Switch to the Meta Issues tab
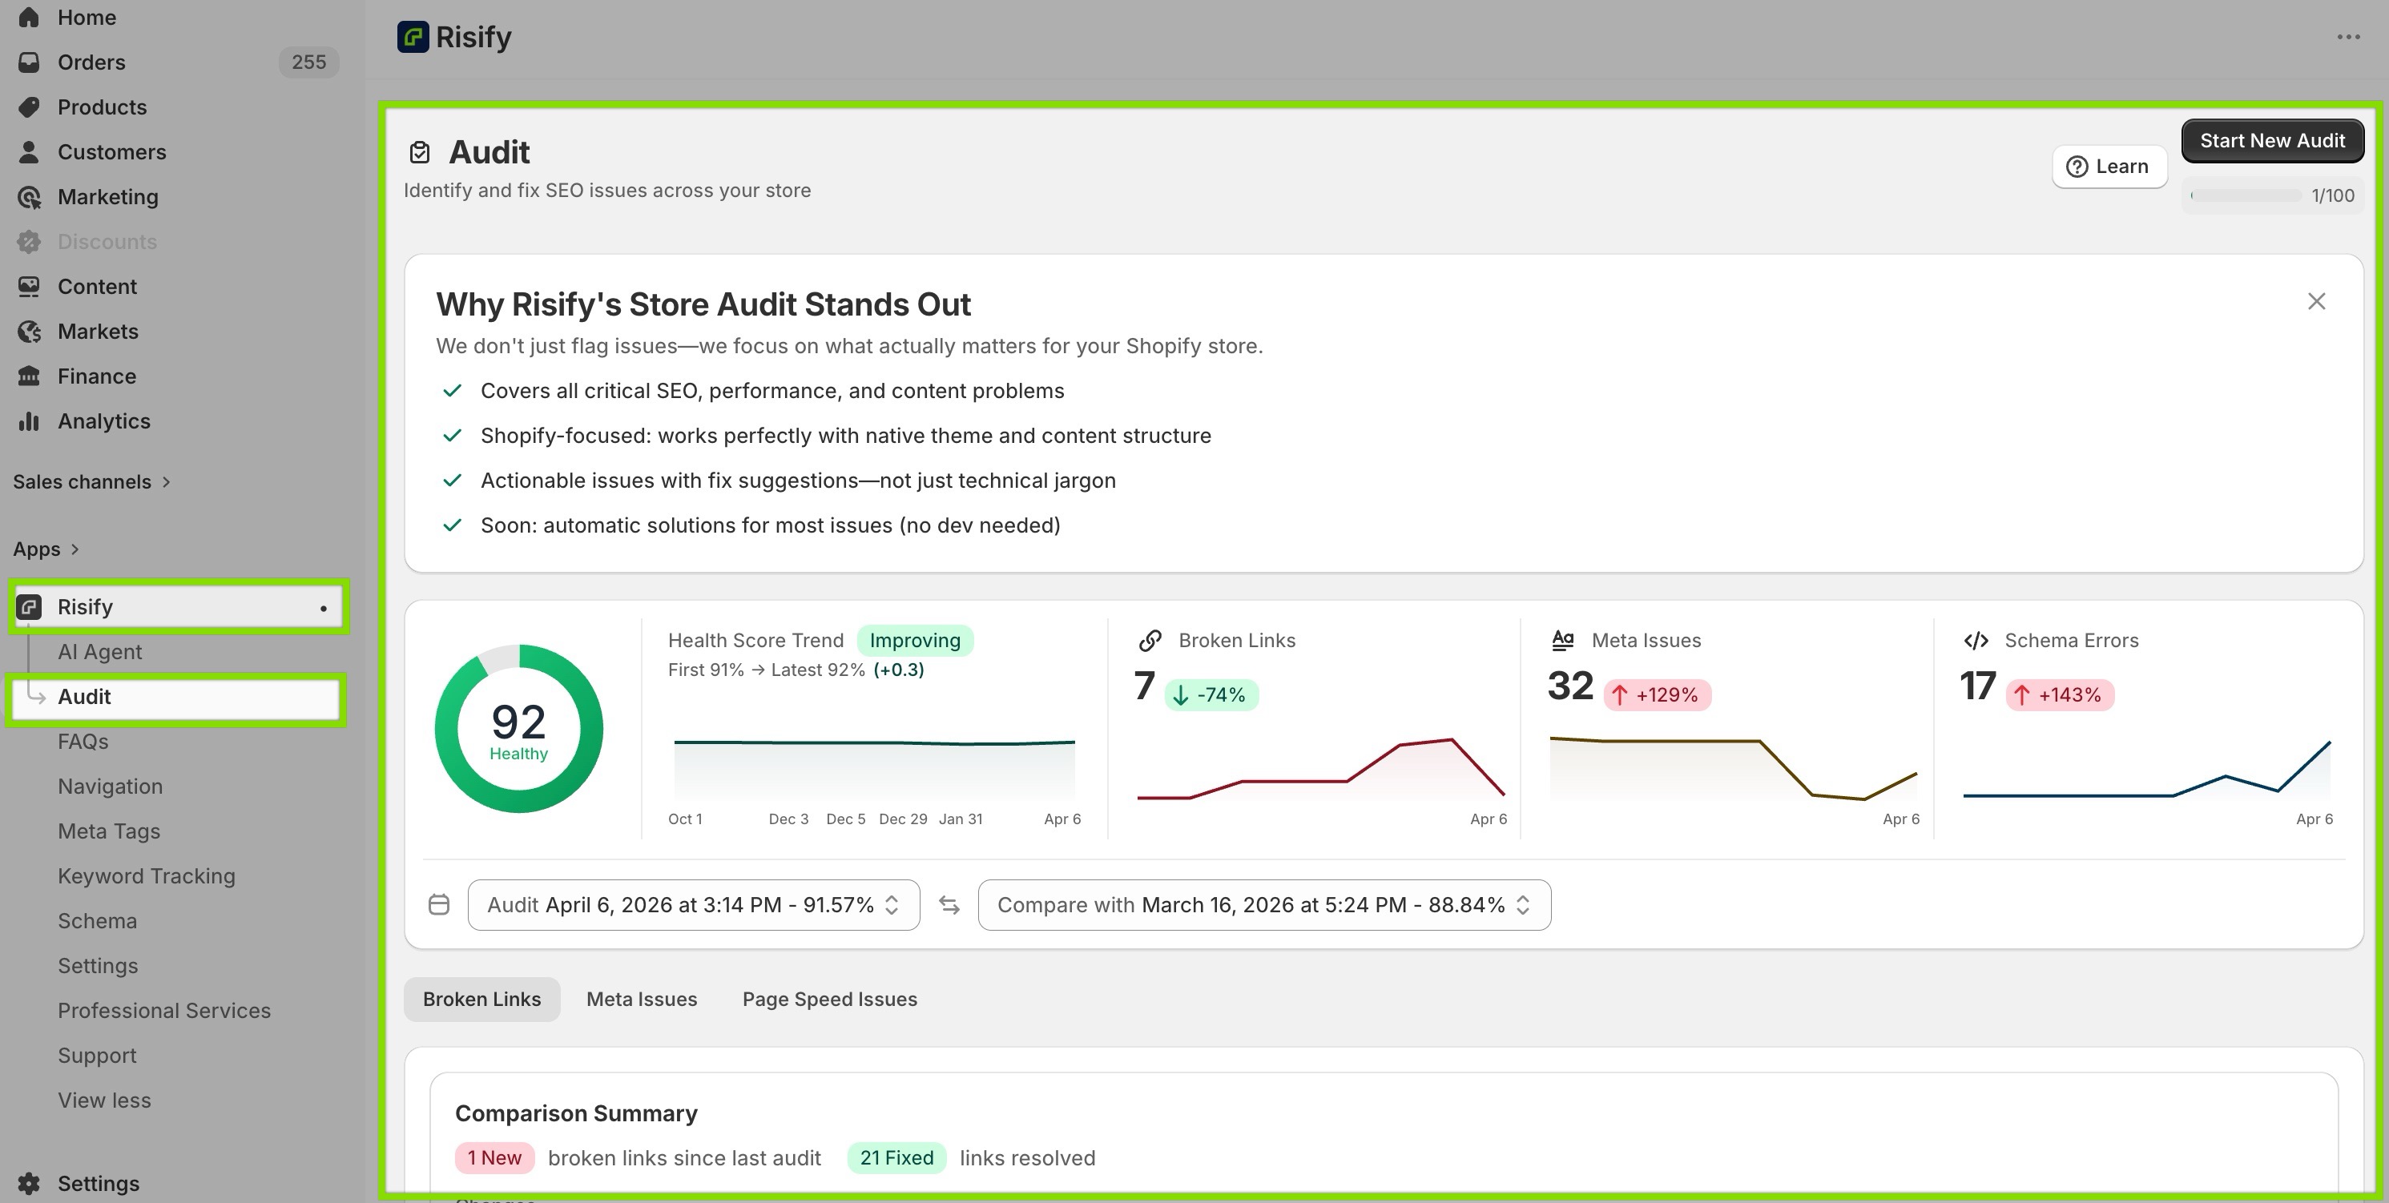The width and height of the screenshot is (2389, 1203). click(642, 999)
